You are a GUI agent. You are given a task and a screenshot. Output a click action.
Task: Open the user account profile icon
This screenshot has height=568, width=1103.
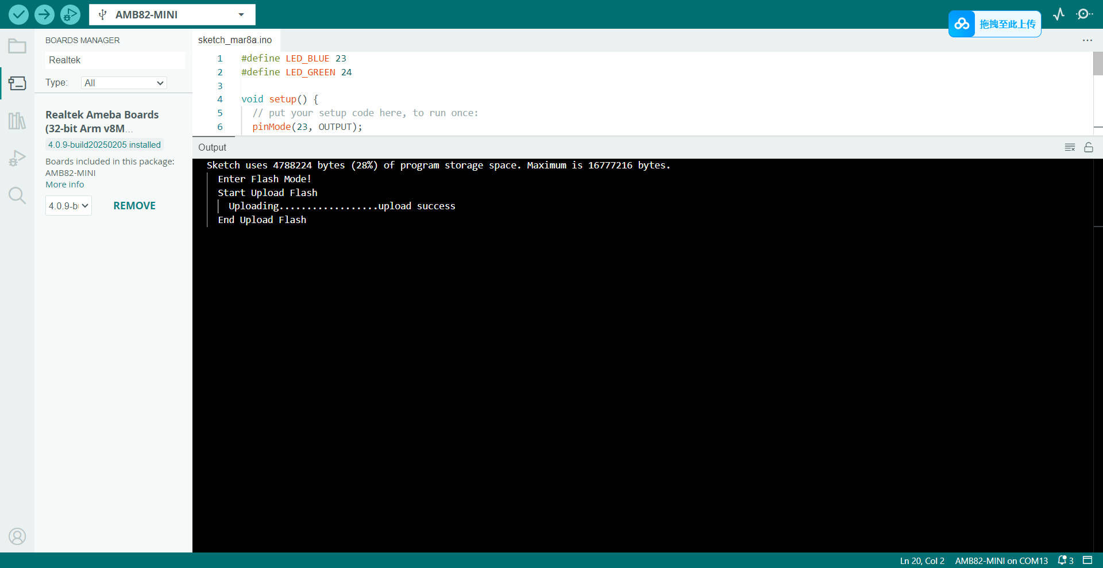(x=17, y=536)
